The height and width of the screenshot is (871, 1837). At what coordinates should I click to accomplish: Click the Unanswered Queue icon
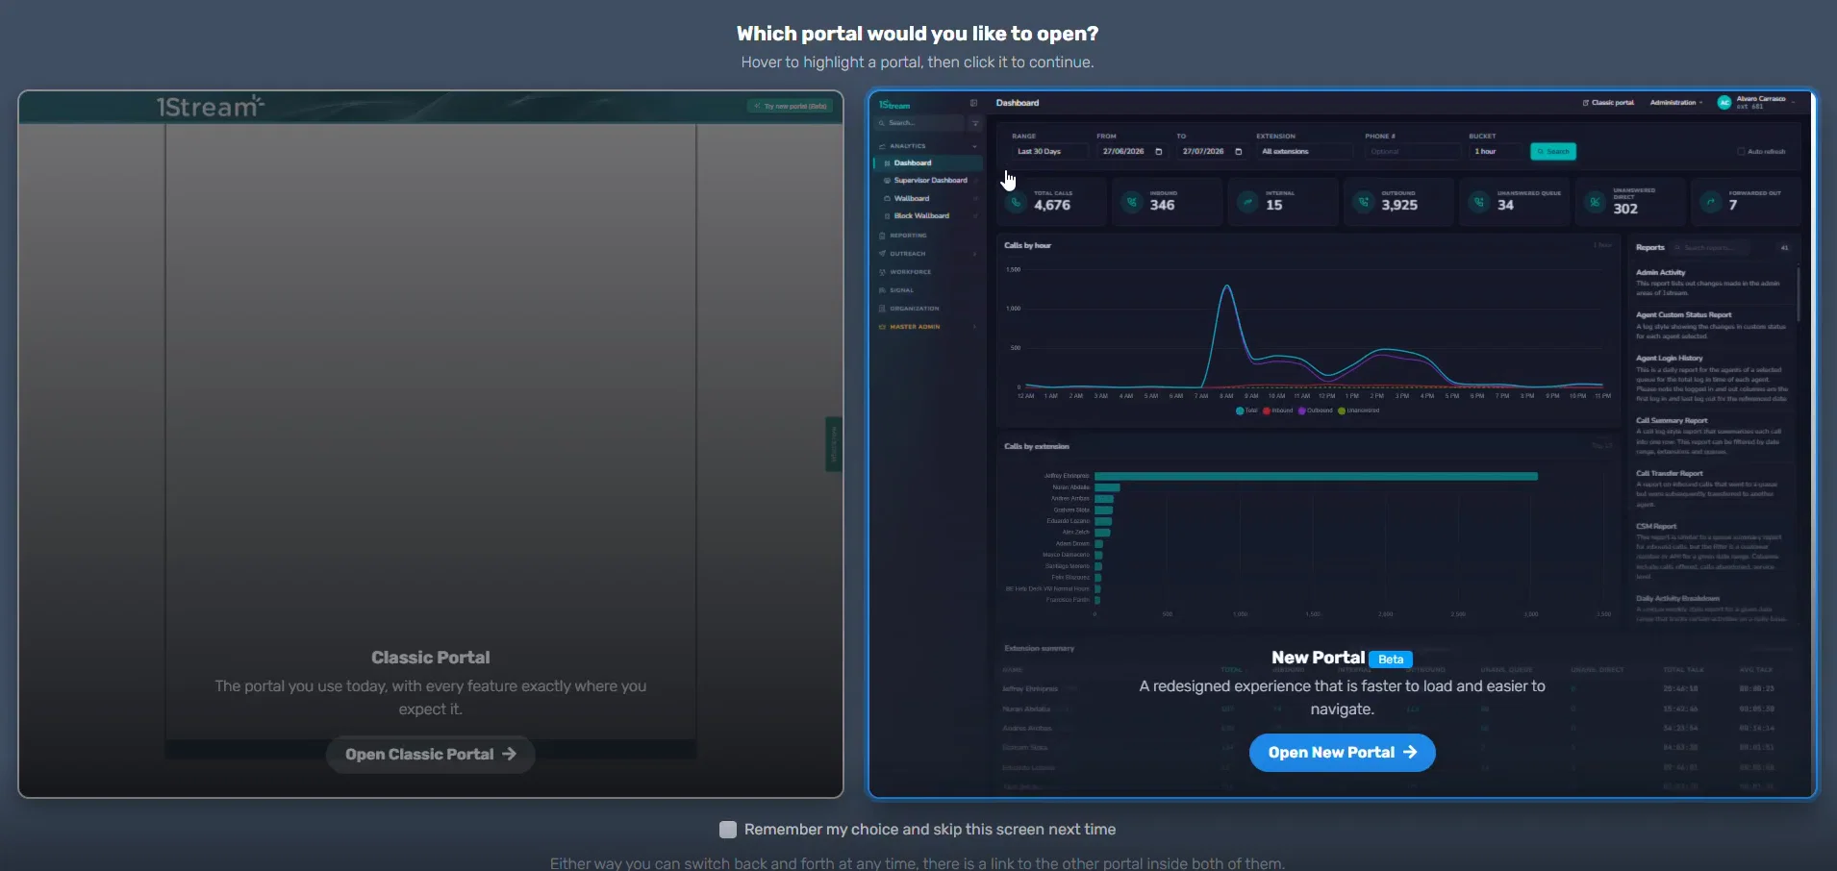point(1479,202)
